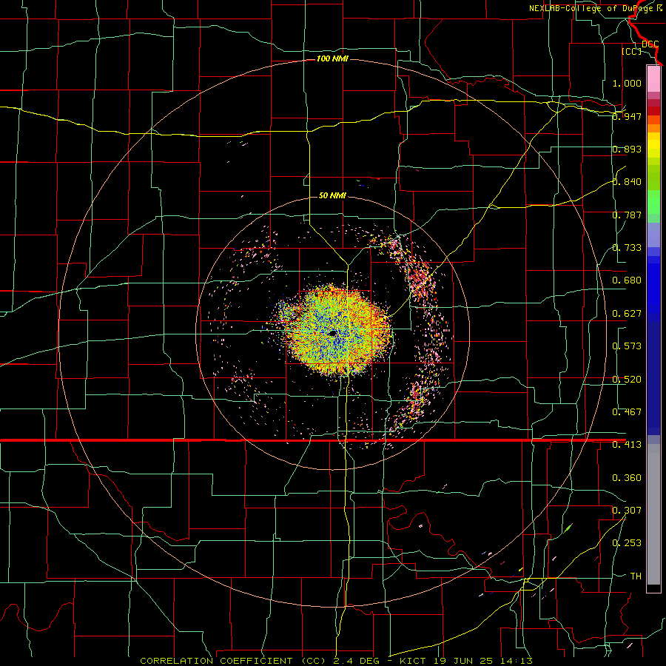Click the 0.947 color scale value
The height and width of the screenshot is (666, 666).
click(x=627, y=116)
